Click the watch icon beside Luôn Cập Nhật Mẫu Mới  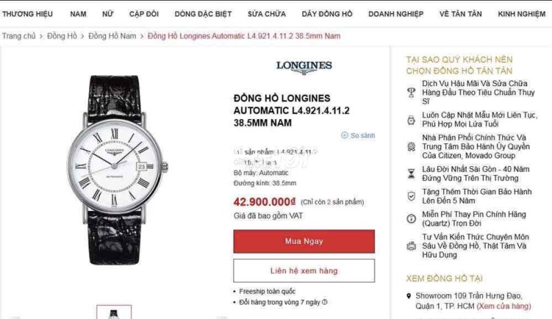coord(411,120)
